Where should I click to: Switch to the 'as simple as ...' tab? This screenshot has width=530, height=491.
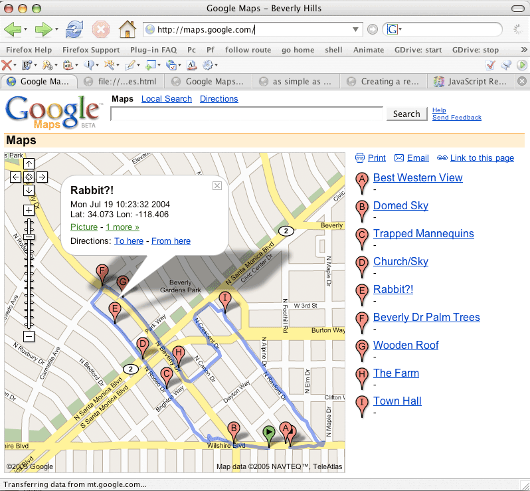coord(296,82)
